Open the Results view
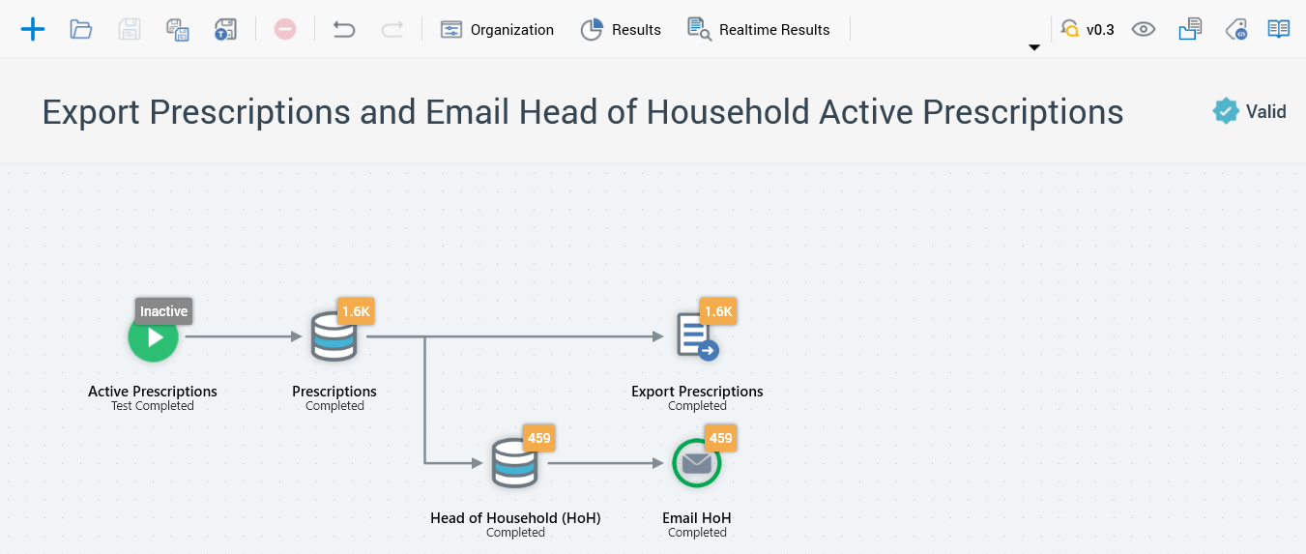Image resolution: width=1306 pixels, height=554 pixels. pos(621,29)
